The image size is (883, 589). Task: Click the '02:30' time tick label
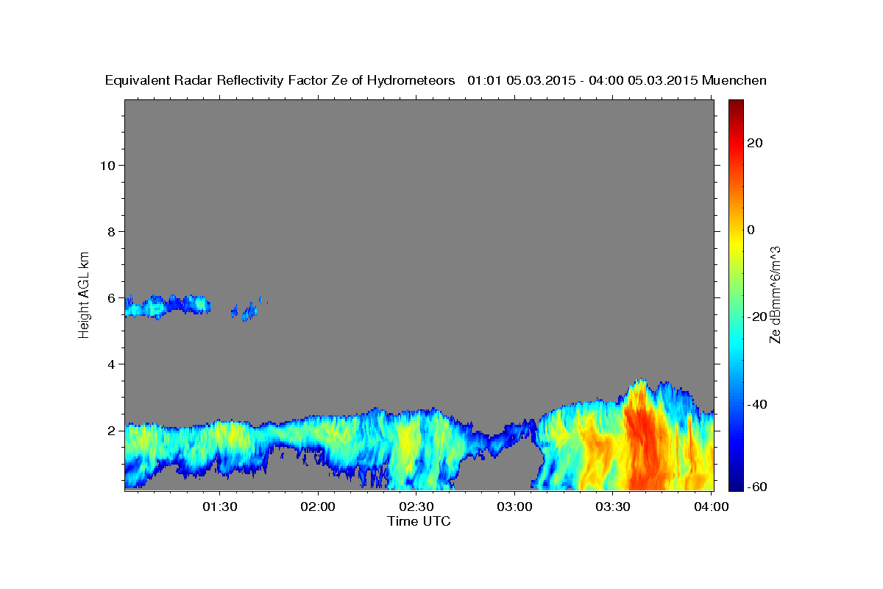pos(416,507)
